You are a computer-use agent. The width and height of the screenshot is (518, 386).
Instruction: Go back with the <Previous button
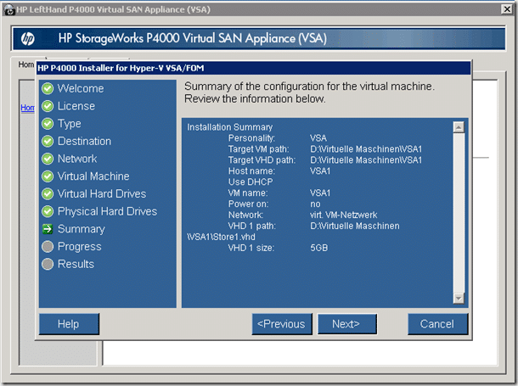point(281,324)
